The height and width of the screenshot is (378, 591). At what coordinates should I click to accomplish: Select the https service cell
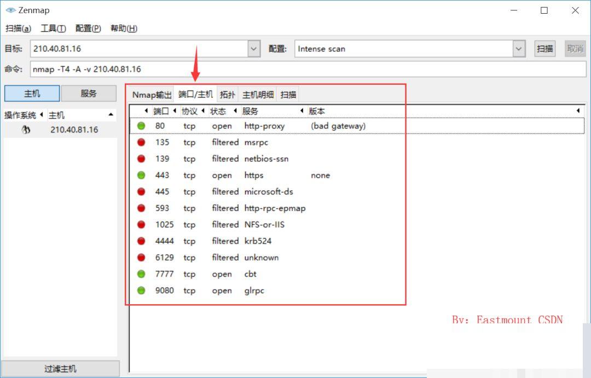[x=254, y=175]
